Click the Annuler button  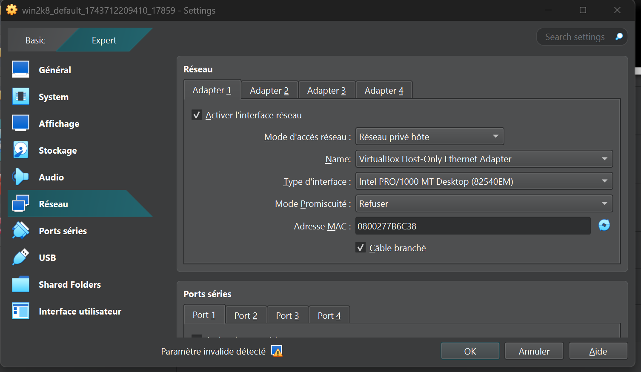tap(534, 351)
